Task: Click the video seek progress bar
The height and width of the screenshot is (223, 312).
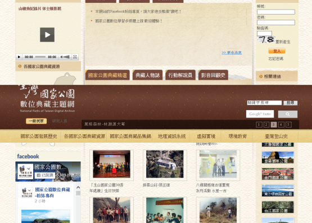Action: [40, 57]
